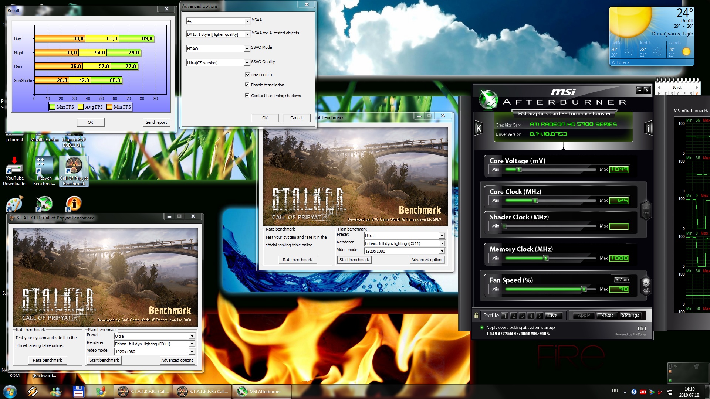Open Renderer dropdown in front STALKER window

(x=192, y=344)
